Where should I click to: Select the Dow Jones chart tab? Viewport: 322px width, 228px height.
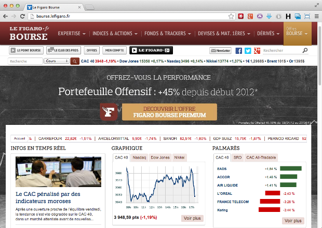coord(160,158)
